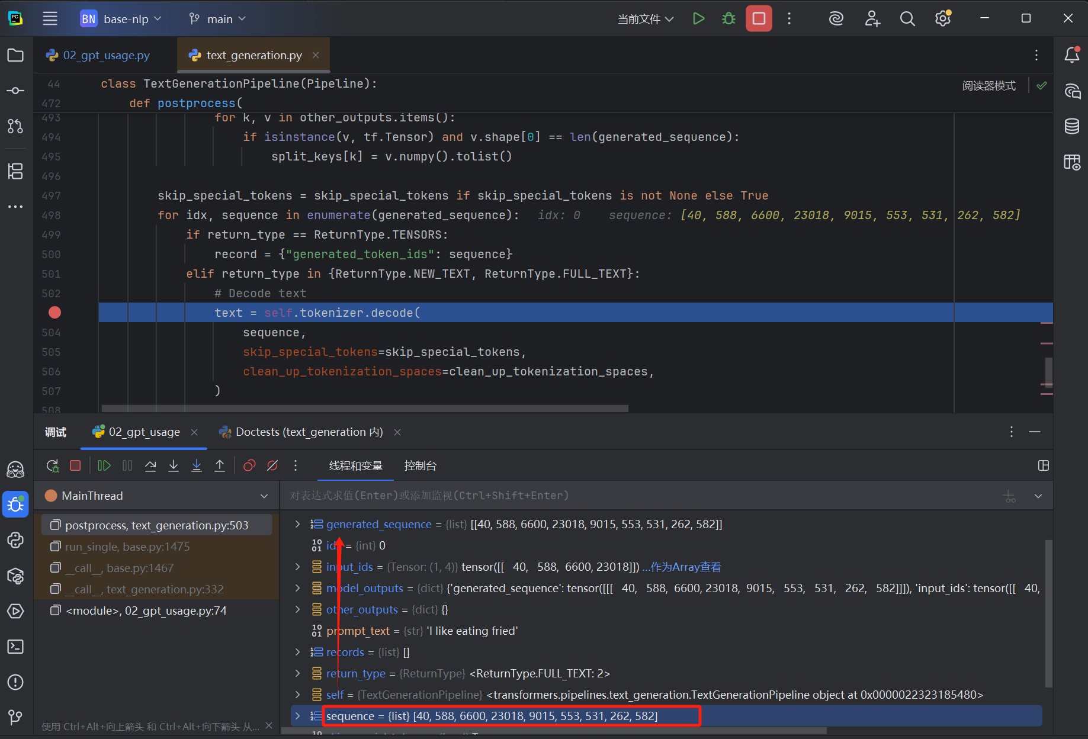Viewport: 1088px width, 739px height.
Task: Click the editor horizontal scrollbar
Action: (x=364, y=409)
